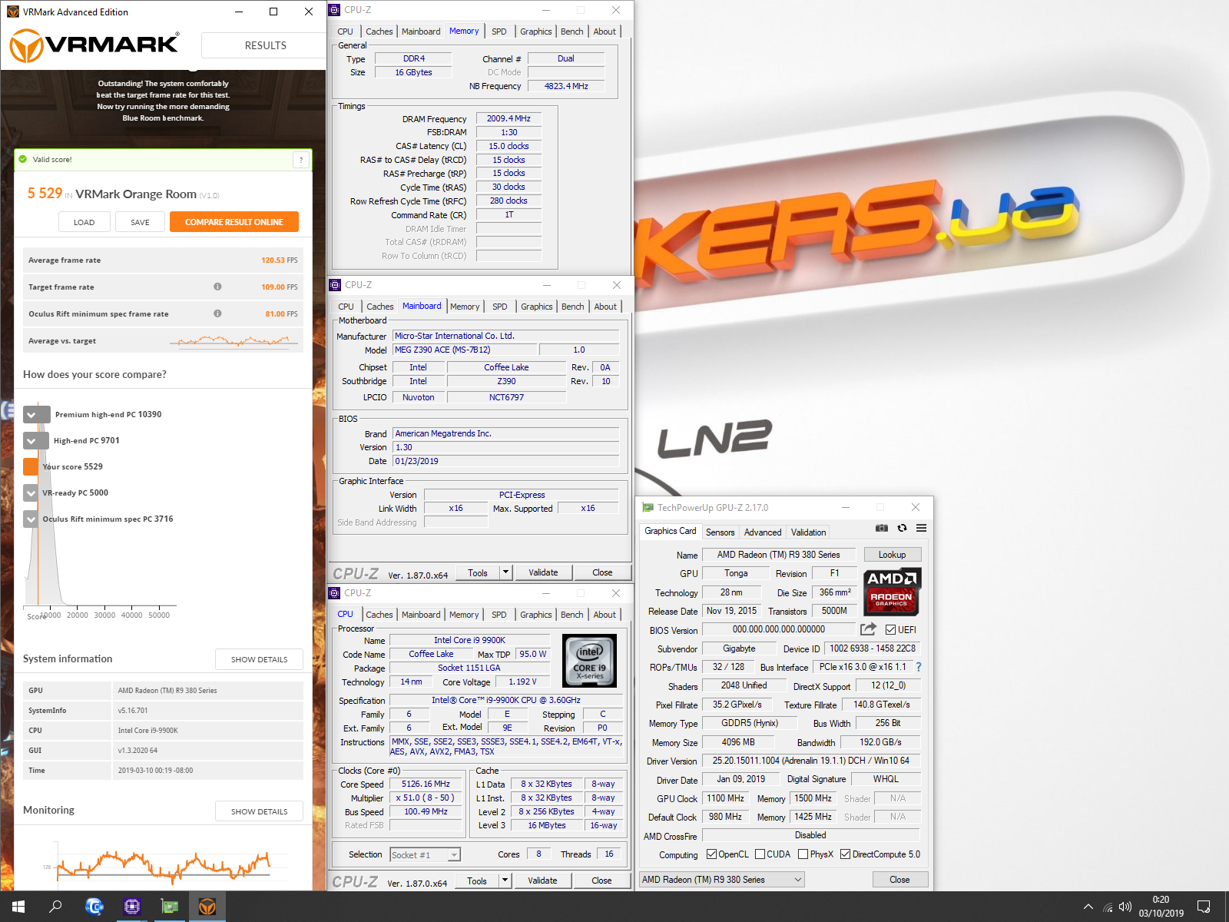Open taskbar search magnifier
The height and width of the screenshot is (922, 1229).
[x=55, y=907]
